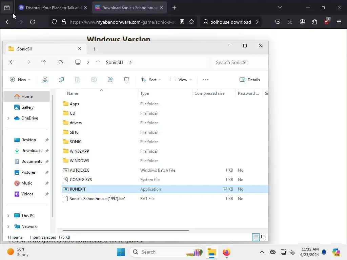Screen dimensions: 347x260
Task: Reload the Firefox page
Action: [x=33, y=22]
